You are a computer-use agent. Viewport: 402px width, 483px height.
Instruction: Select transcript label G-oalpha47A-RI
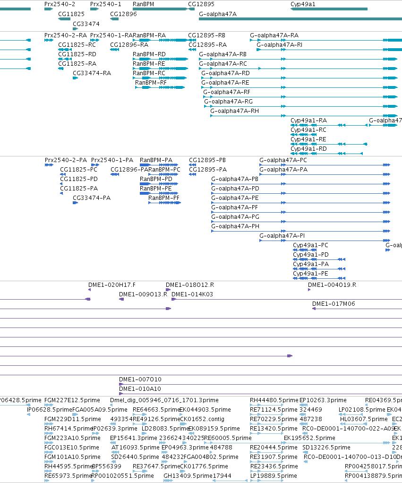[280, 45]
